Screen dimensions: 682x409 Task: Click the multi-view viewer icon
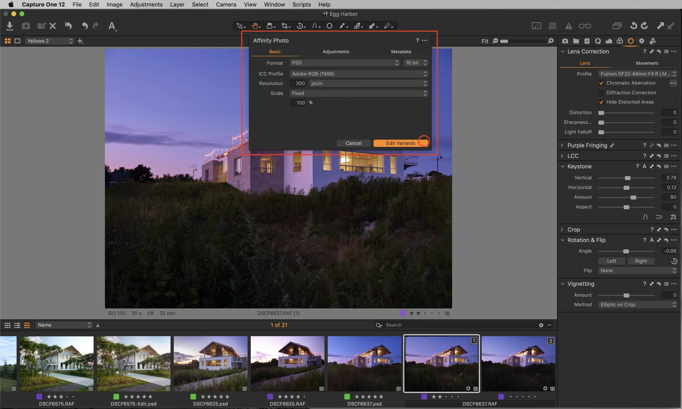point(7,41)
